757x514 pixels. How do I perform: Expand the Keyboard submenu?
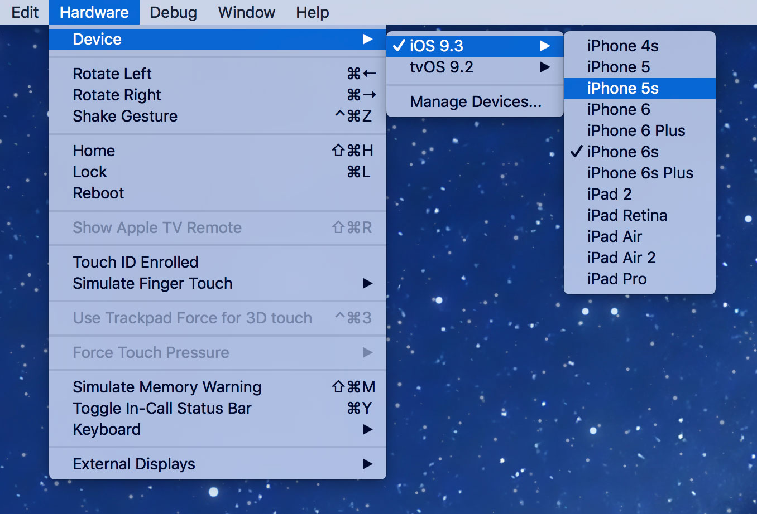(x=218, y=429)
